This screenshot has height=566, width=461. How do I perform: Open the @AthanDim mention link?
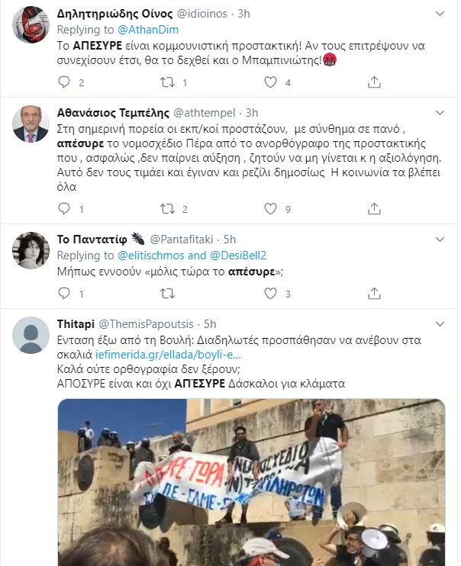click(148, 30)
